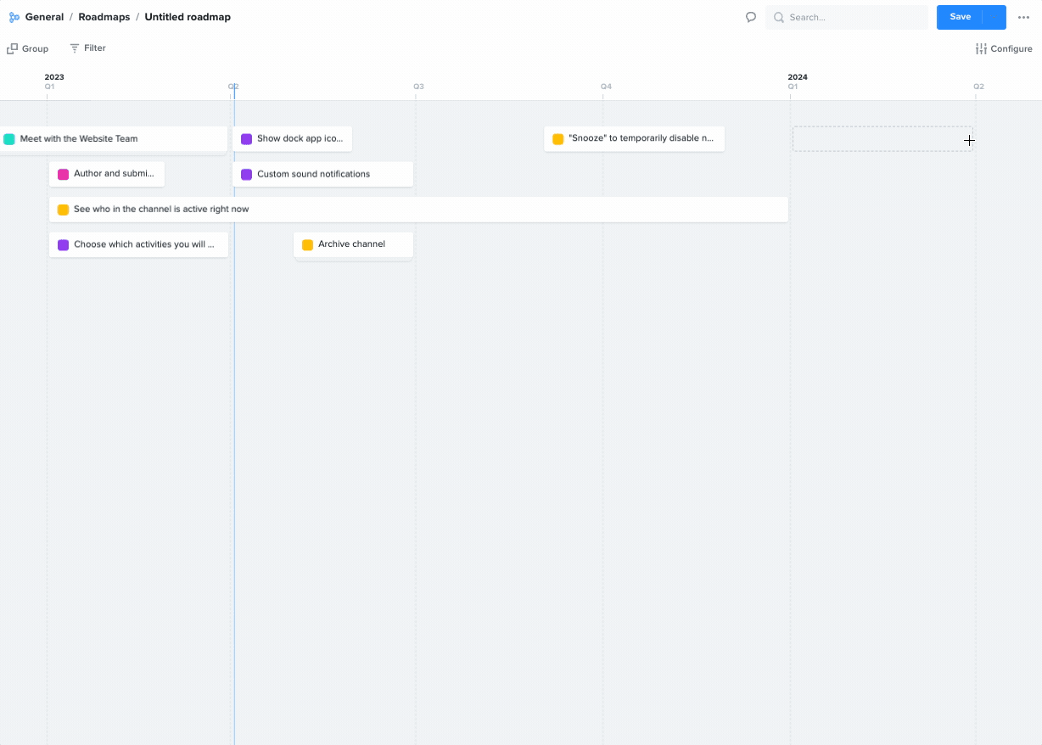Open Custom sound notifications item
Image resolution: width=1042 pixels, height=745 pixels.
click(x=322, y=174)
